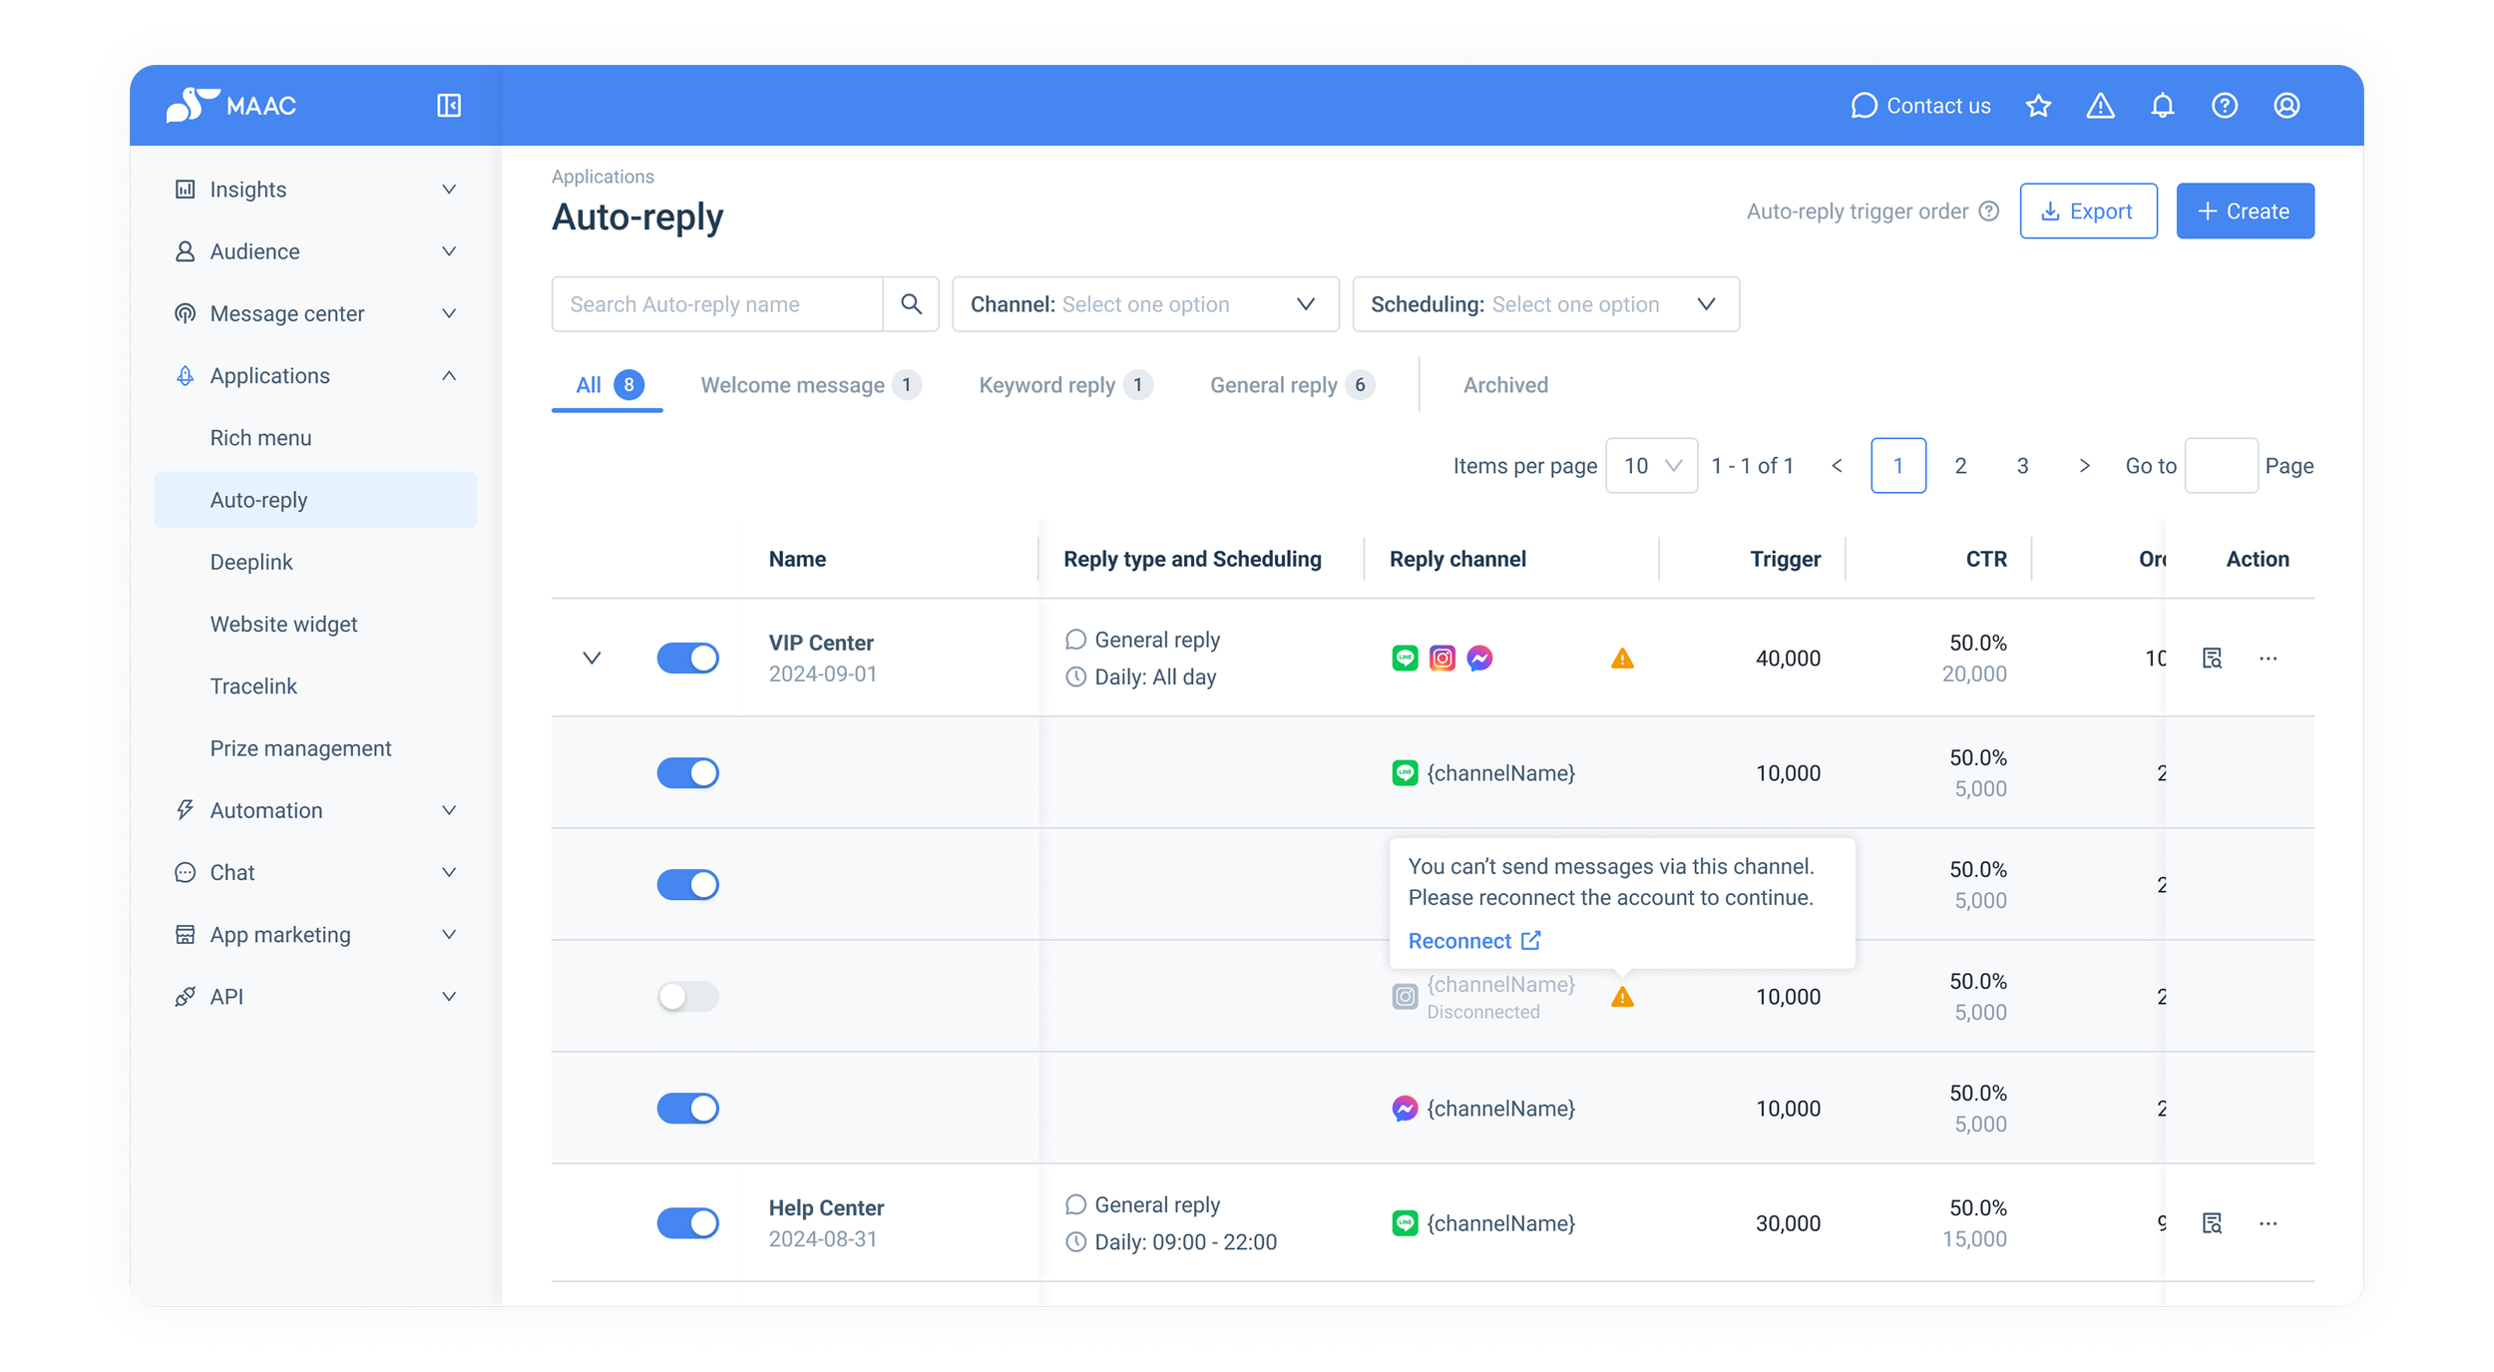Open the Channel filter dropdown

1144,304
